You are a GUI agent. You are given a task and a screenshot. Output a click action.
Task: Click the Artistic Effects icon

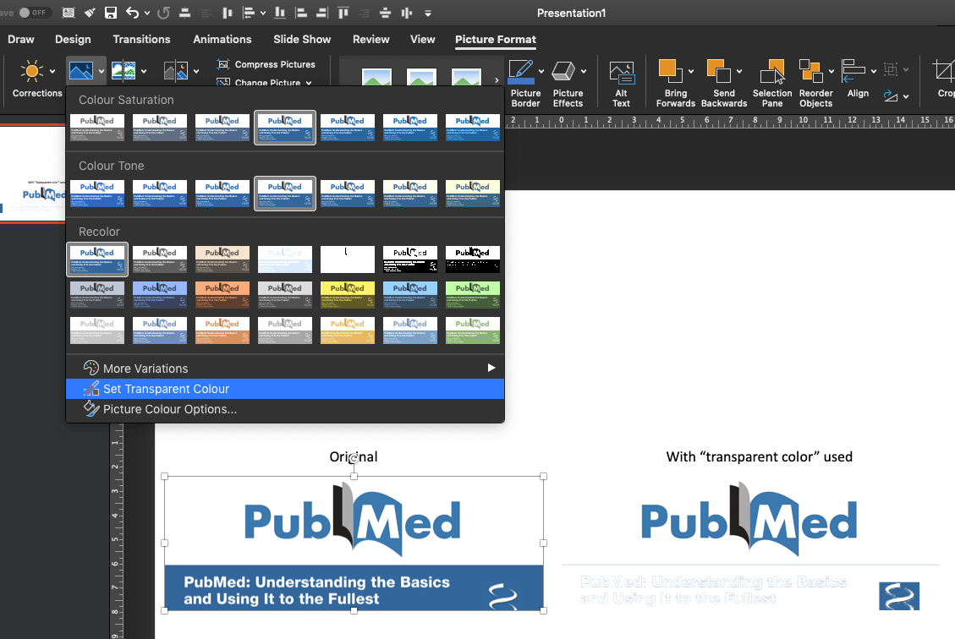coord(123,71)
